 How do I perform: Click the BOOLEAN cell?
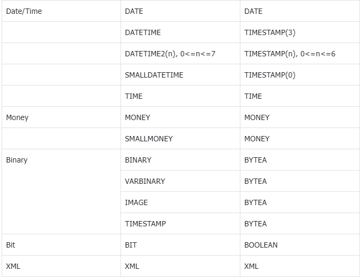(x=261, y=245)
